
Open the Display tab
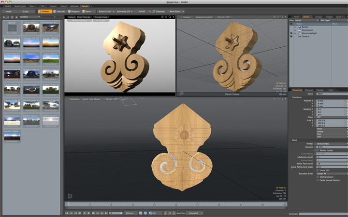pyautogui.click(x=320, y=90)
